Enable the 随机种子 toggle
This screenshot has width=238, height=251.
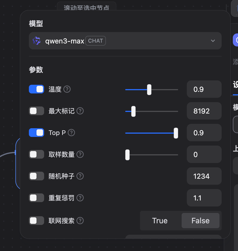pos(36,176)
